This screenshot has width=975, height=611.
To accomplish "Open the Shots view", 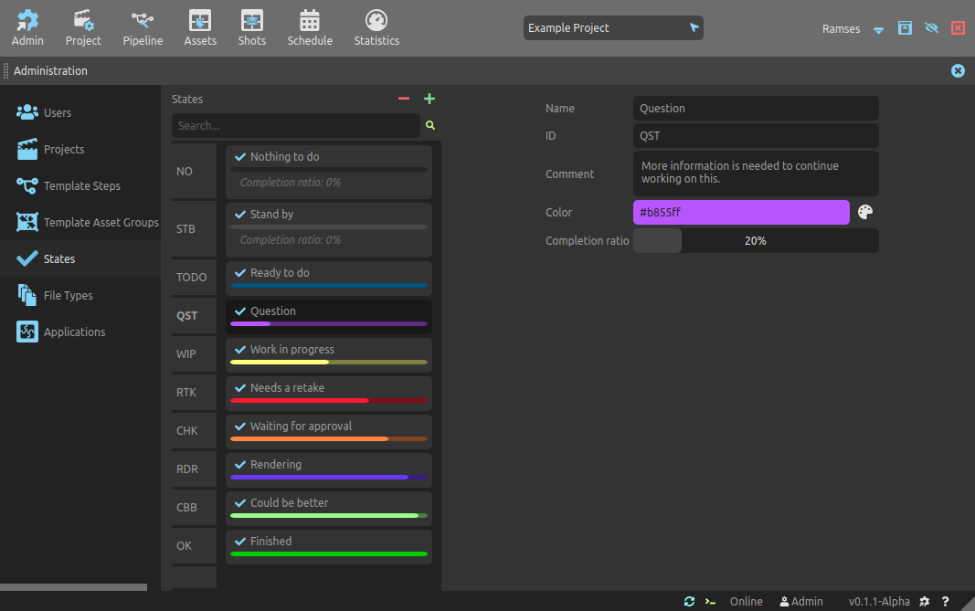I will click(x=251, y=27).
